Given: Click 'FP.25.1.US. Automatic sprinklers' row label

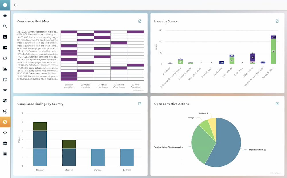Looking at the screenshot, I should (38, 57).
